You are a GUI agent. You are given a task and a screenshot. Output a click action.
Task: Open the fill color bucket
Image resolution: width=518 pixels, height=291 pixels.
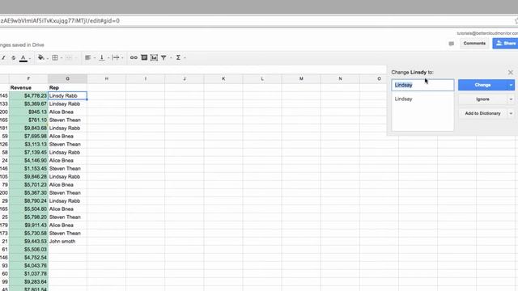tap(40, 57)
